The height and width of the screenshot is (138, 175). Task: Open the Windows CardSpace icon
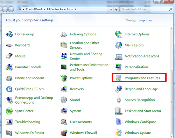[119, 122]
